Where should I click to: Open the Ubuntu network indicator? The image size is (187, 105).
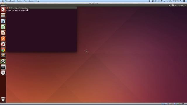click(x=169, y=6)
